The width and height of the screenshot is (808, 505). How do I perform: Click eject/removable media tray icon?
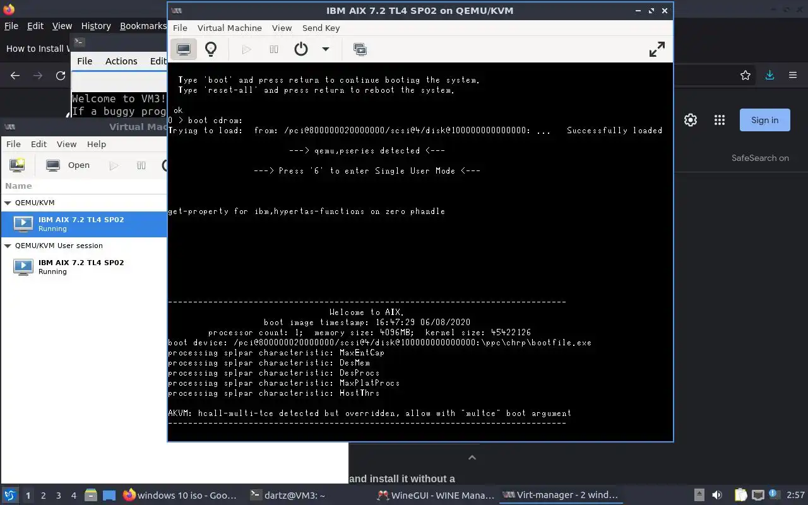pyautogui.click(x=699, y=495)
